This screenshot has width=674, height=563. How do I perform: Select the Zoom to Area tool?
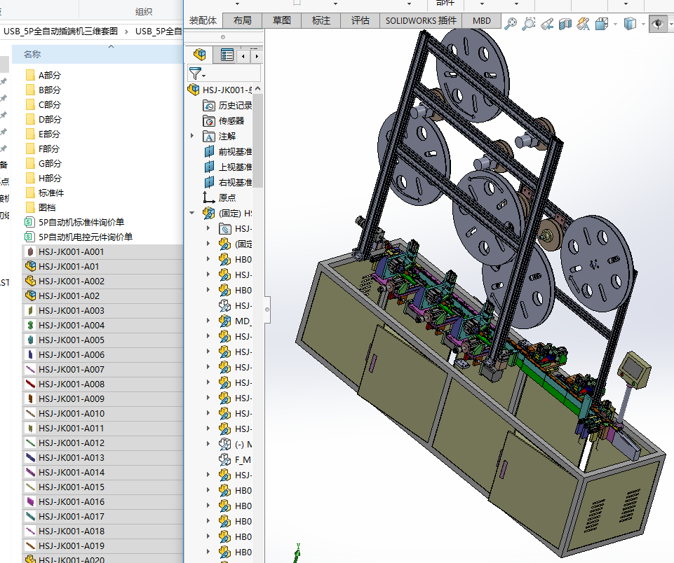point(528,24)
